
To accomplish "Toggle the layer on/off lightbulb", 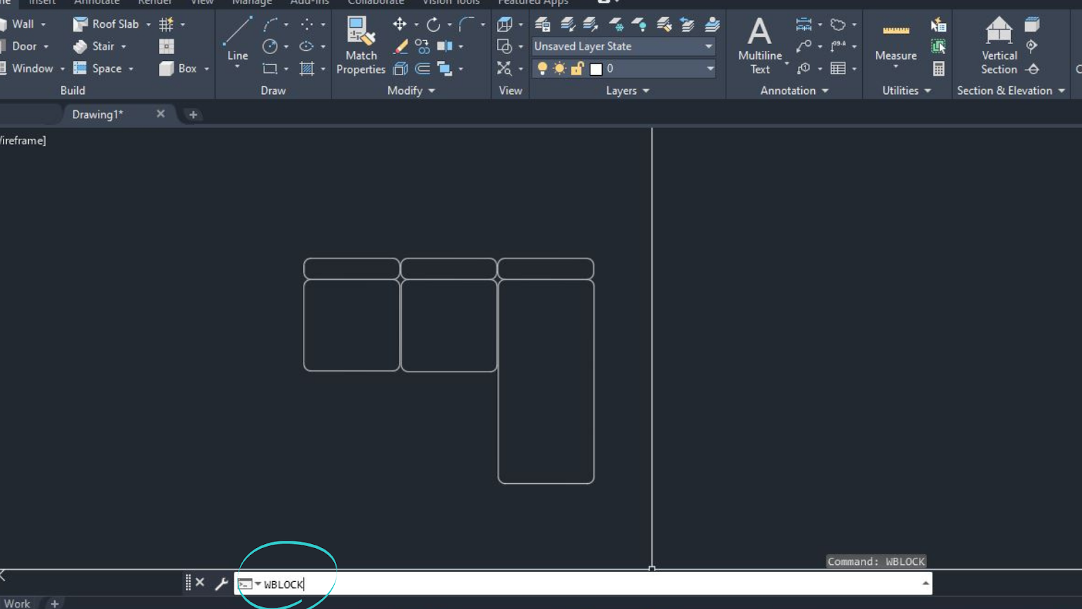I will (541, 68).
